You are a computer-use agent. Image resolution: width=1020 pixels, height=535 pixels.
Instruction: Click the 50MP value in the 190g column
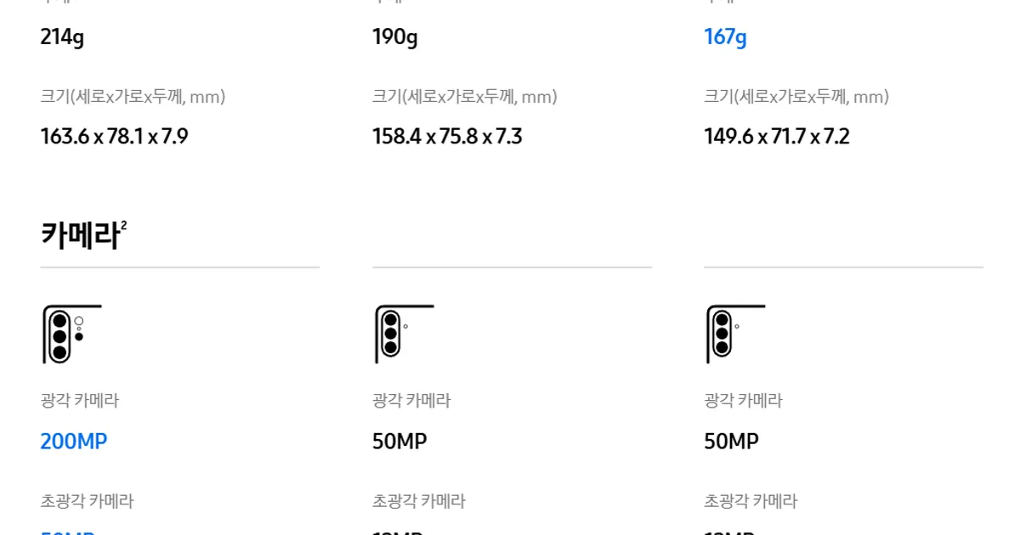399,442
